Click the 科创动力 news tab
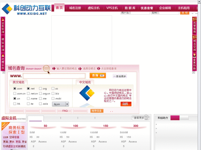This screenshot has height=150, width=201. 163,118
